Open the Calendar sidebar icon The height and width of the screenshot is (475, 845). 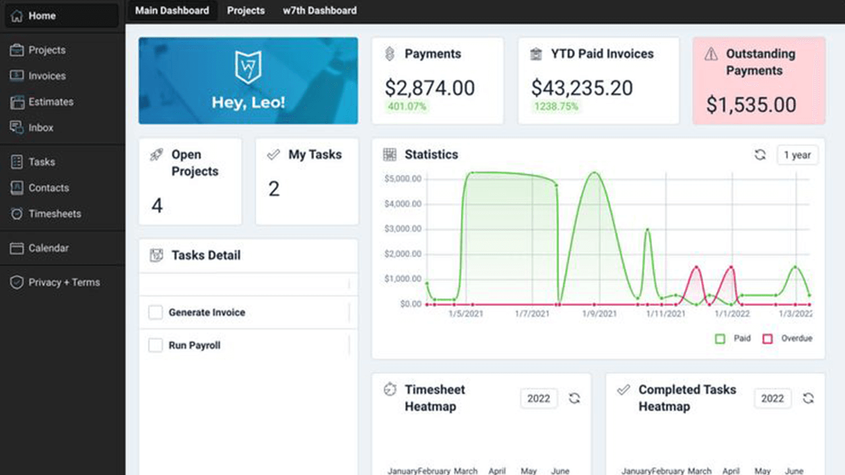(x=17, y=248)
